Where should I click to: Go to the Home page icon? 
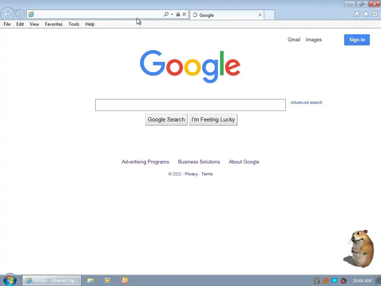pos(356,14)
